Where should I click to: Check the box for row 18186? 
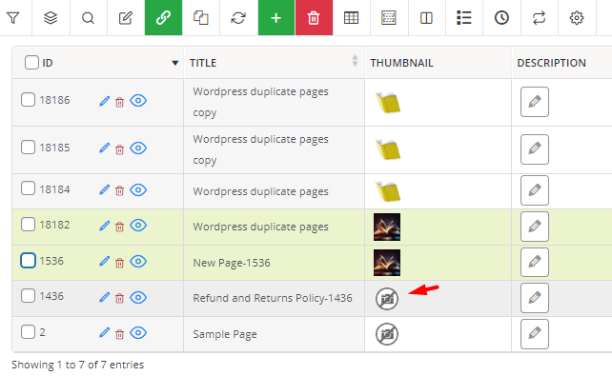tap(28, 100)
